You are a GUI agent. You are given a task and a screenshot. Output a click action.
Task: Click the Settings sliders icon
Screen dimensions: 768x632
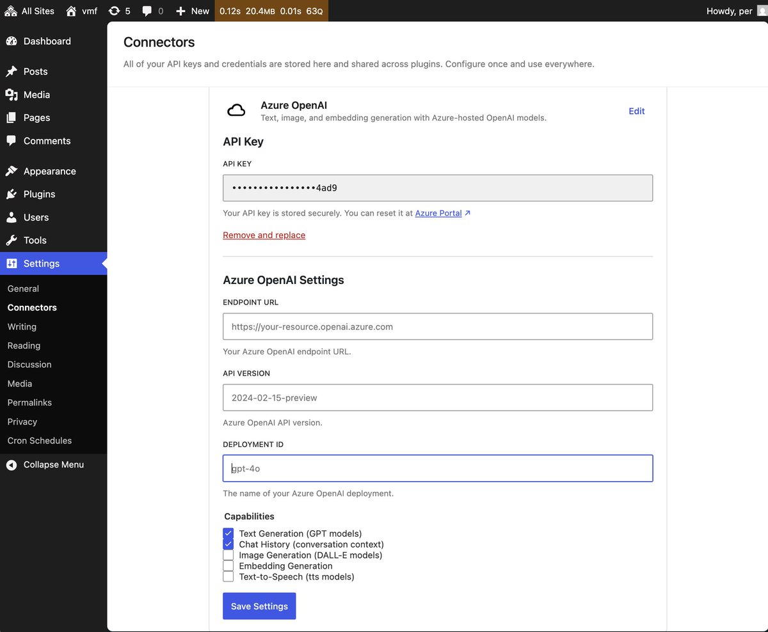click(x=12, y=264)
